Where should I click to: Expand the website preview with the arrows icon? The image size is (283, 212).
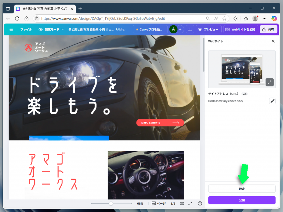click(269, 82)
